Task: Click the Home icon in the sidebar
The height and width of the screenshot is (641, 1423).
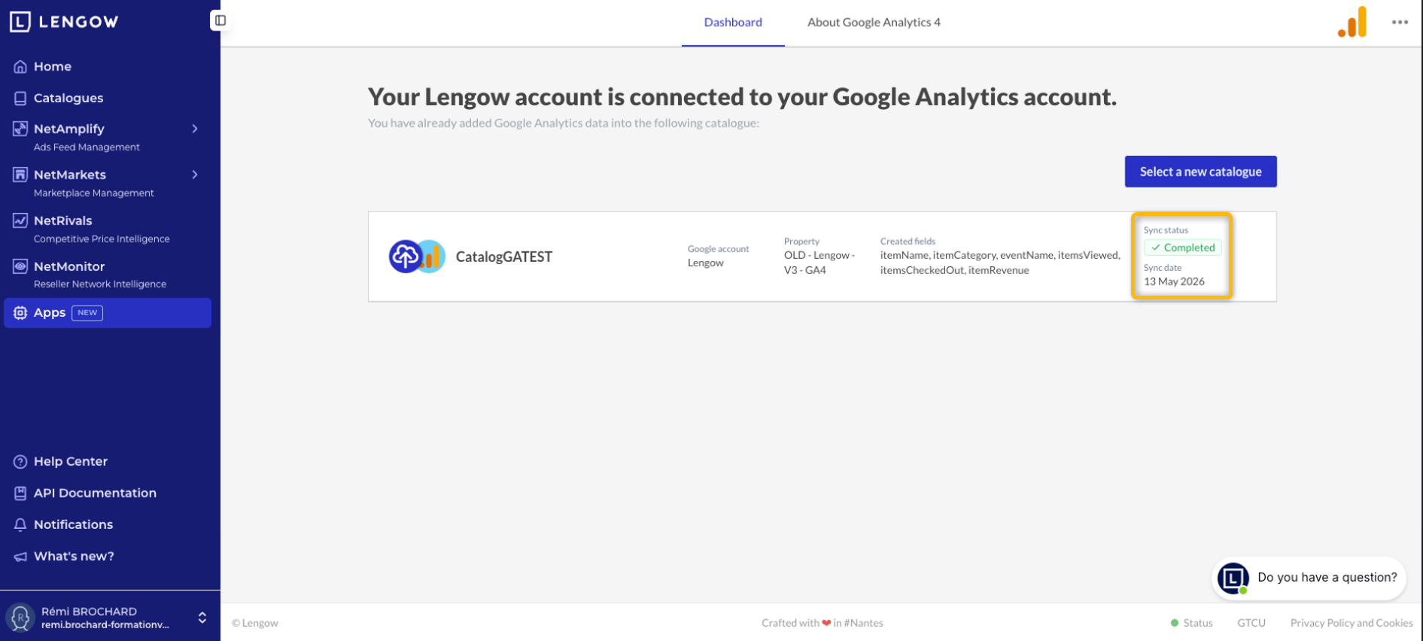Action: click(20, 67)
